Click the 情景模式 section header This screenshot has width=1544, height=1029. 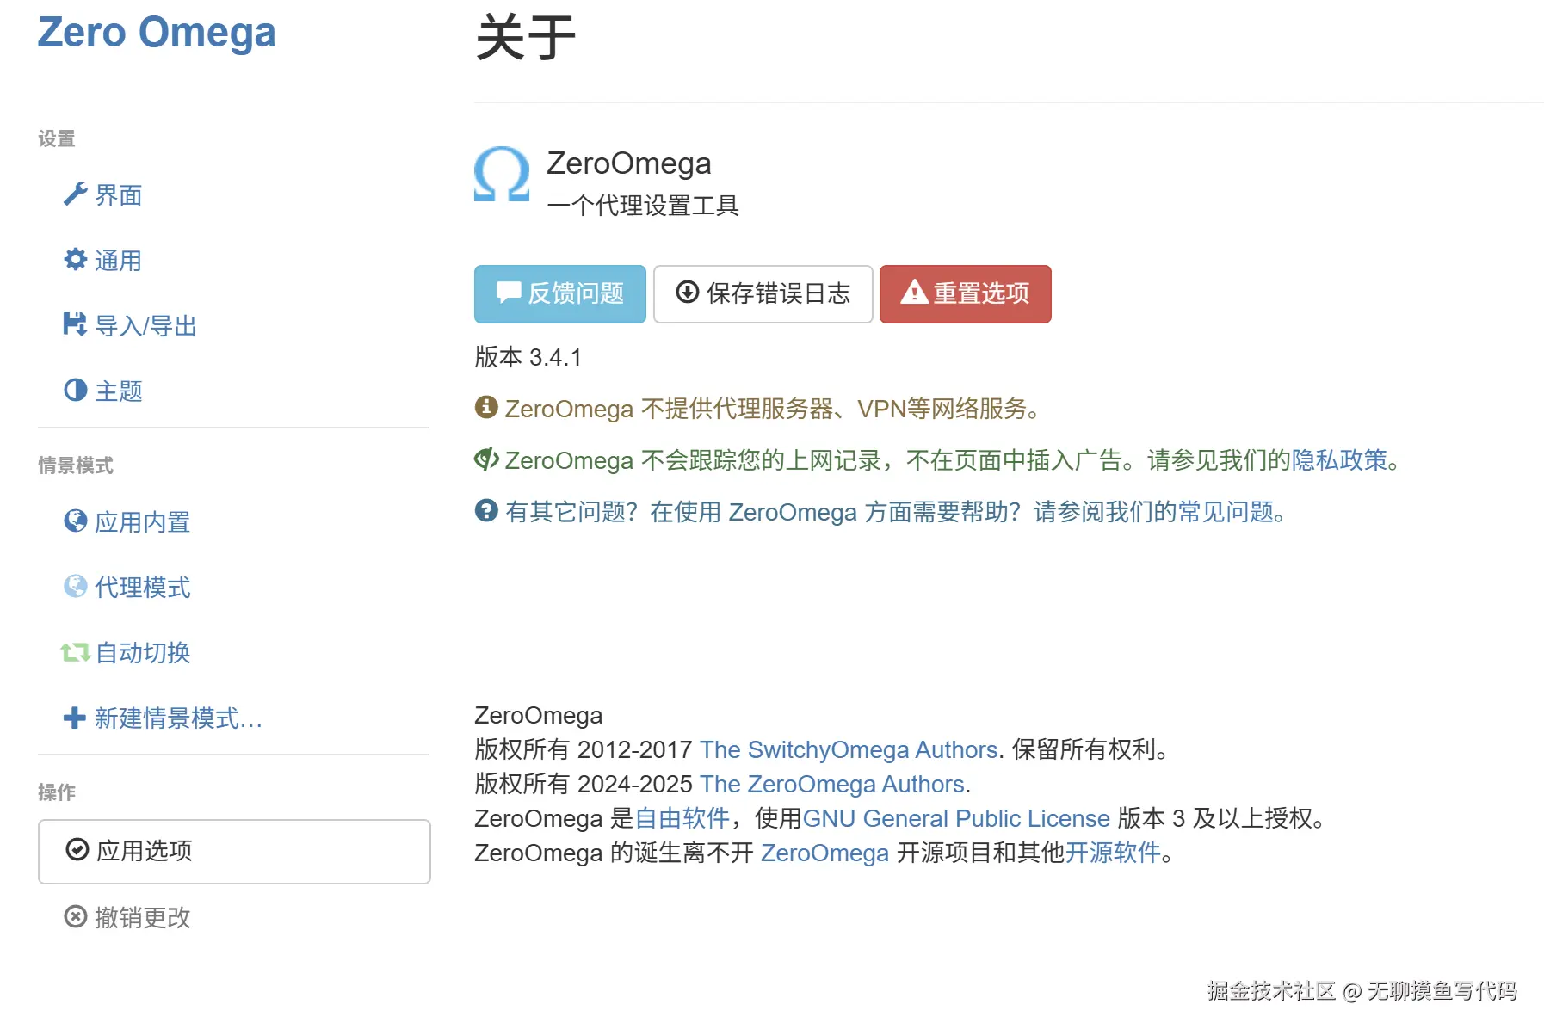click(x=76, y=465)
